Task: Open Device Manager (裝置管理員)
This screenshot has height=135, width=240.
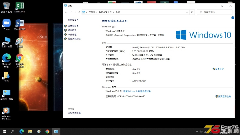Action: point(73,26)
